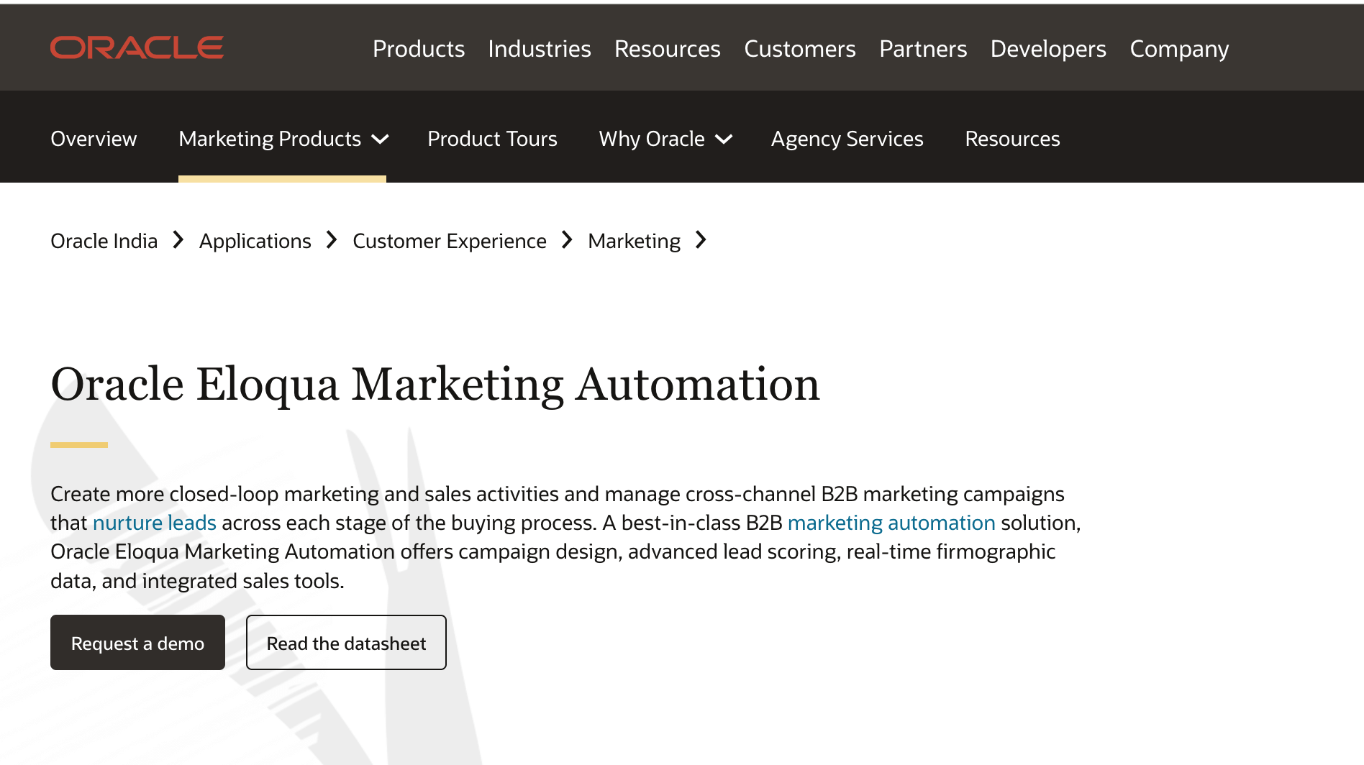1364x765 pixels.
Task: Open the Developers menu
Action: coord(1048,49)
